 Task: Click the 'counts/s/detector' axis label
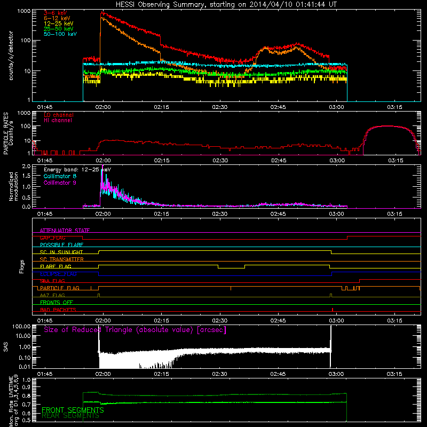[11, 56]
